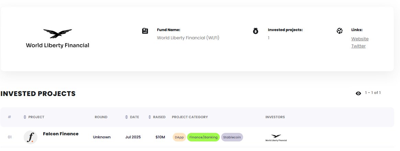Click the Links: label
Viewport: 400px width, 151px height.
(x=357, y=30)
